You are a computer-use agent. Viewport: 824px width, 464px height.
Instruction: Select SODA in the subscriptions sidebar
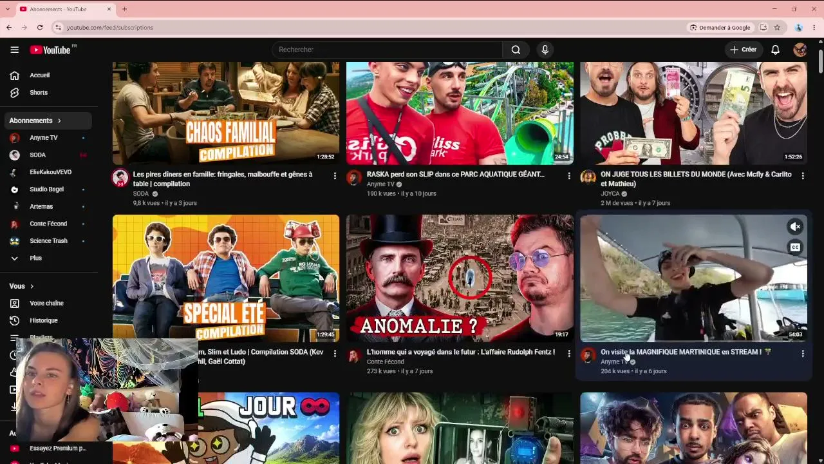[48, 155]
